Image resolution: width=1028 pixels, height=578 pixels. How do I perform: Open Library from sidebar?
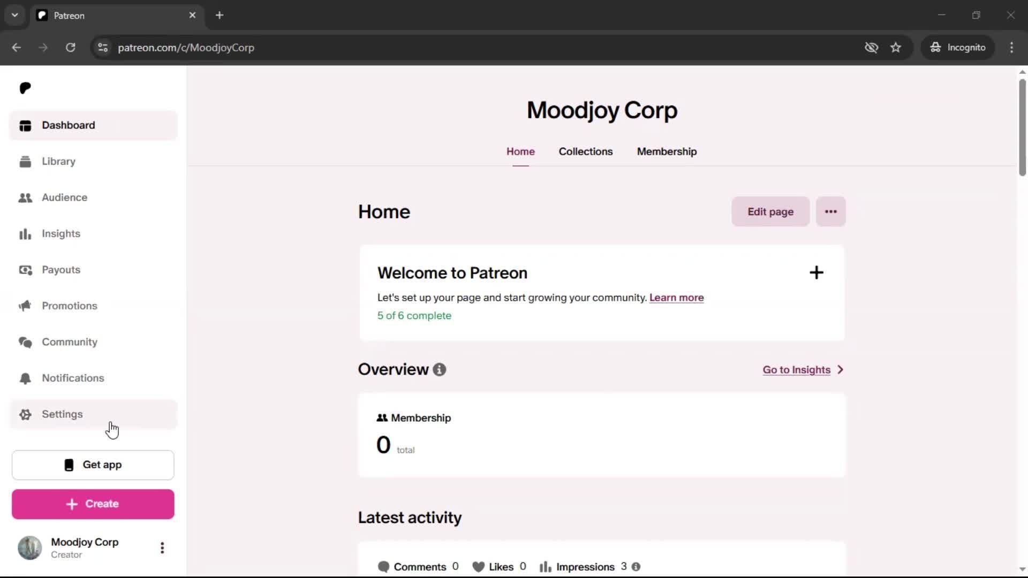coord(58,162)
